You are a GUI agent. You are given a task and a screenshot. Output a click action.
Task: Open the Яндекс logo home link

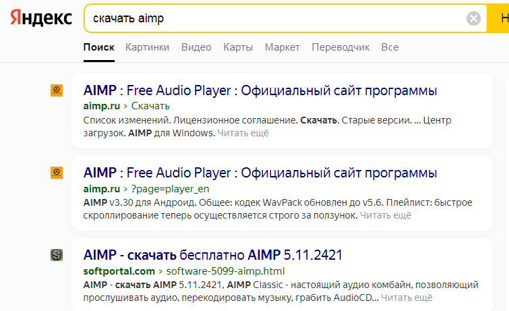41,18
